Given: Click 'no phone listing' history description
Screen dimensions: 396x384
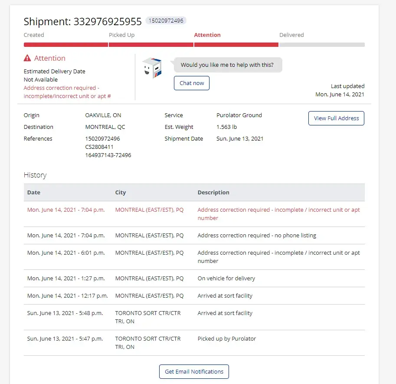Looking at the screenshot, I should pos(257,236).
